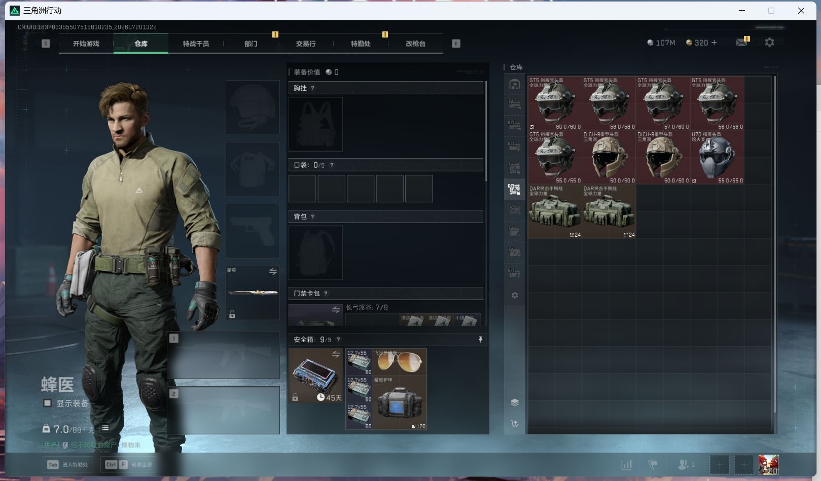Click the 转移全部 button
Screen dimensions: 821x481
128,464
